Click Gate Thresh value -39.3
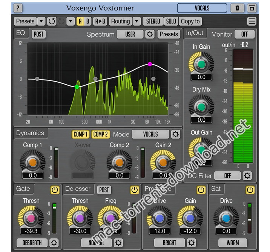The image size is (270, 252). point(31,231)
